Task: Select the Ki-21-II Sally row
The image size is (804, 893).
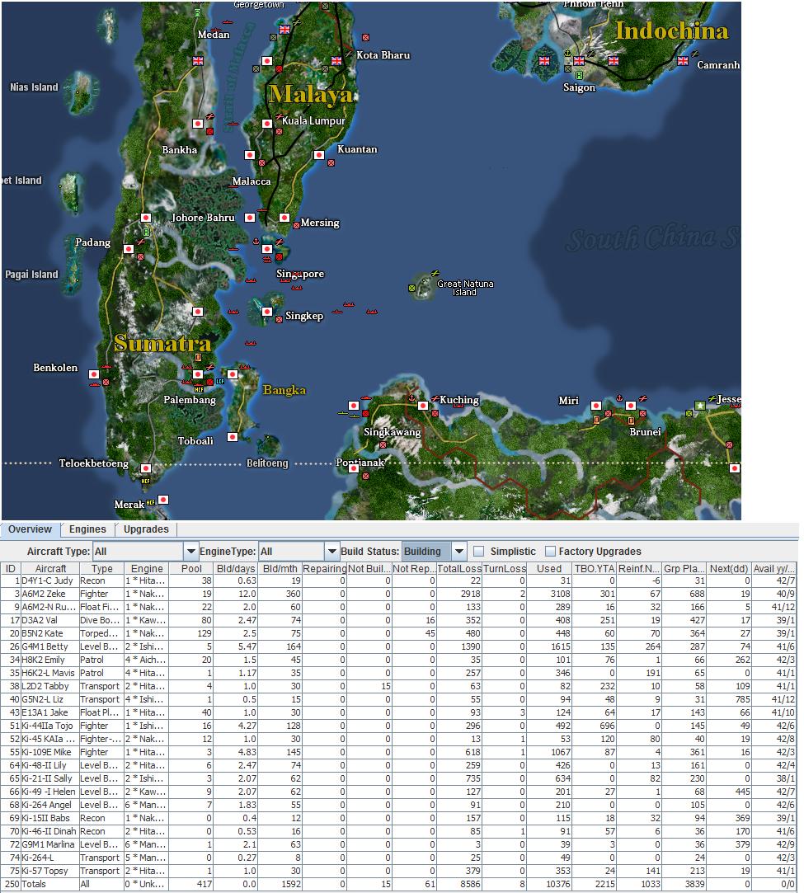Action: tap(398, 778)
